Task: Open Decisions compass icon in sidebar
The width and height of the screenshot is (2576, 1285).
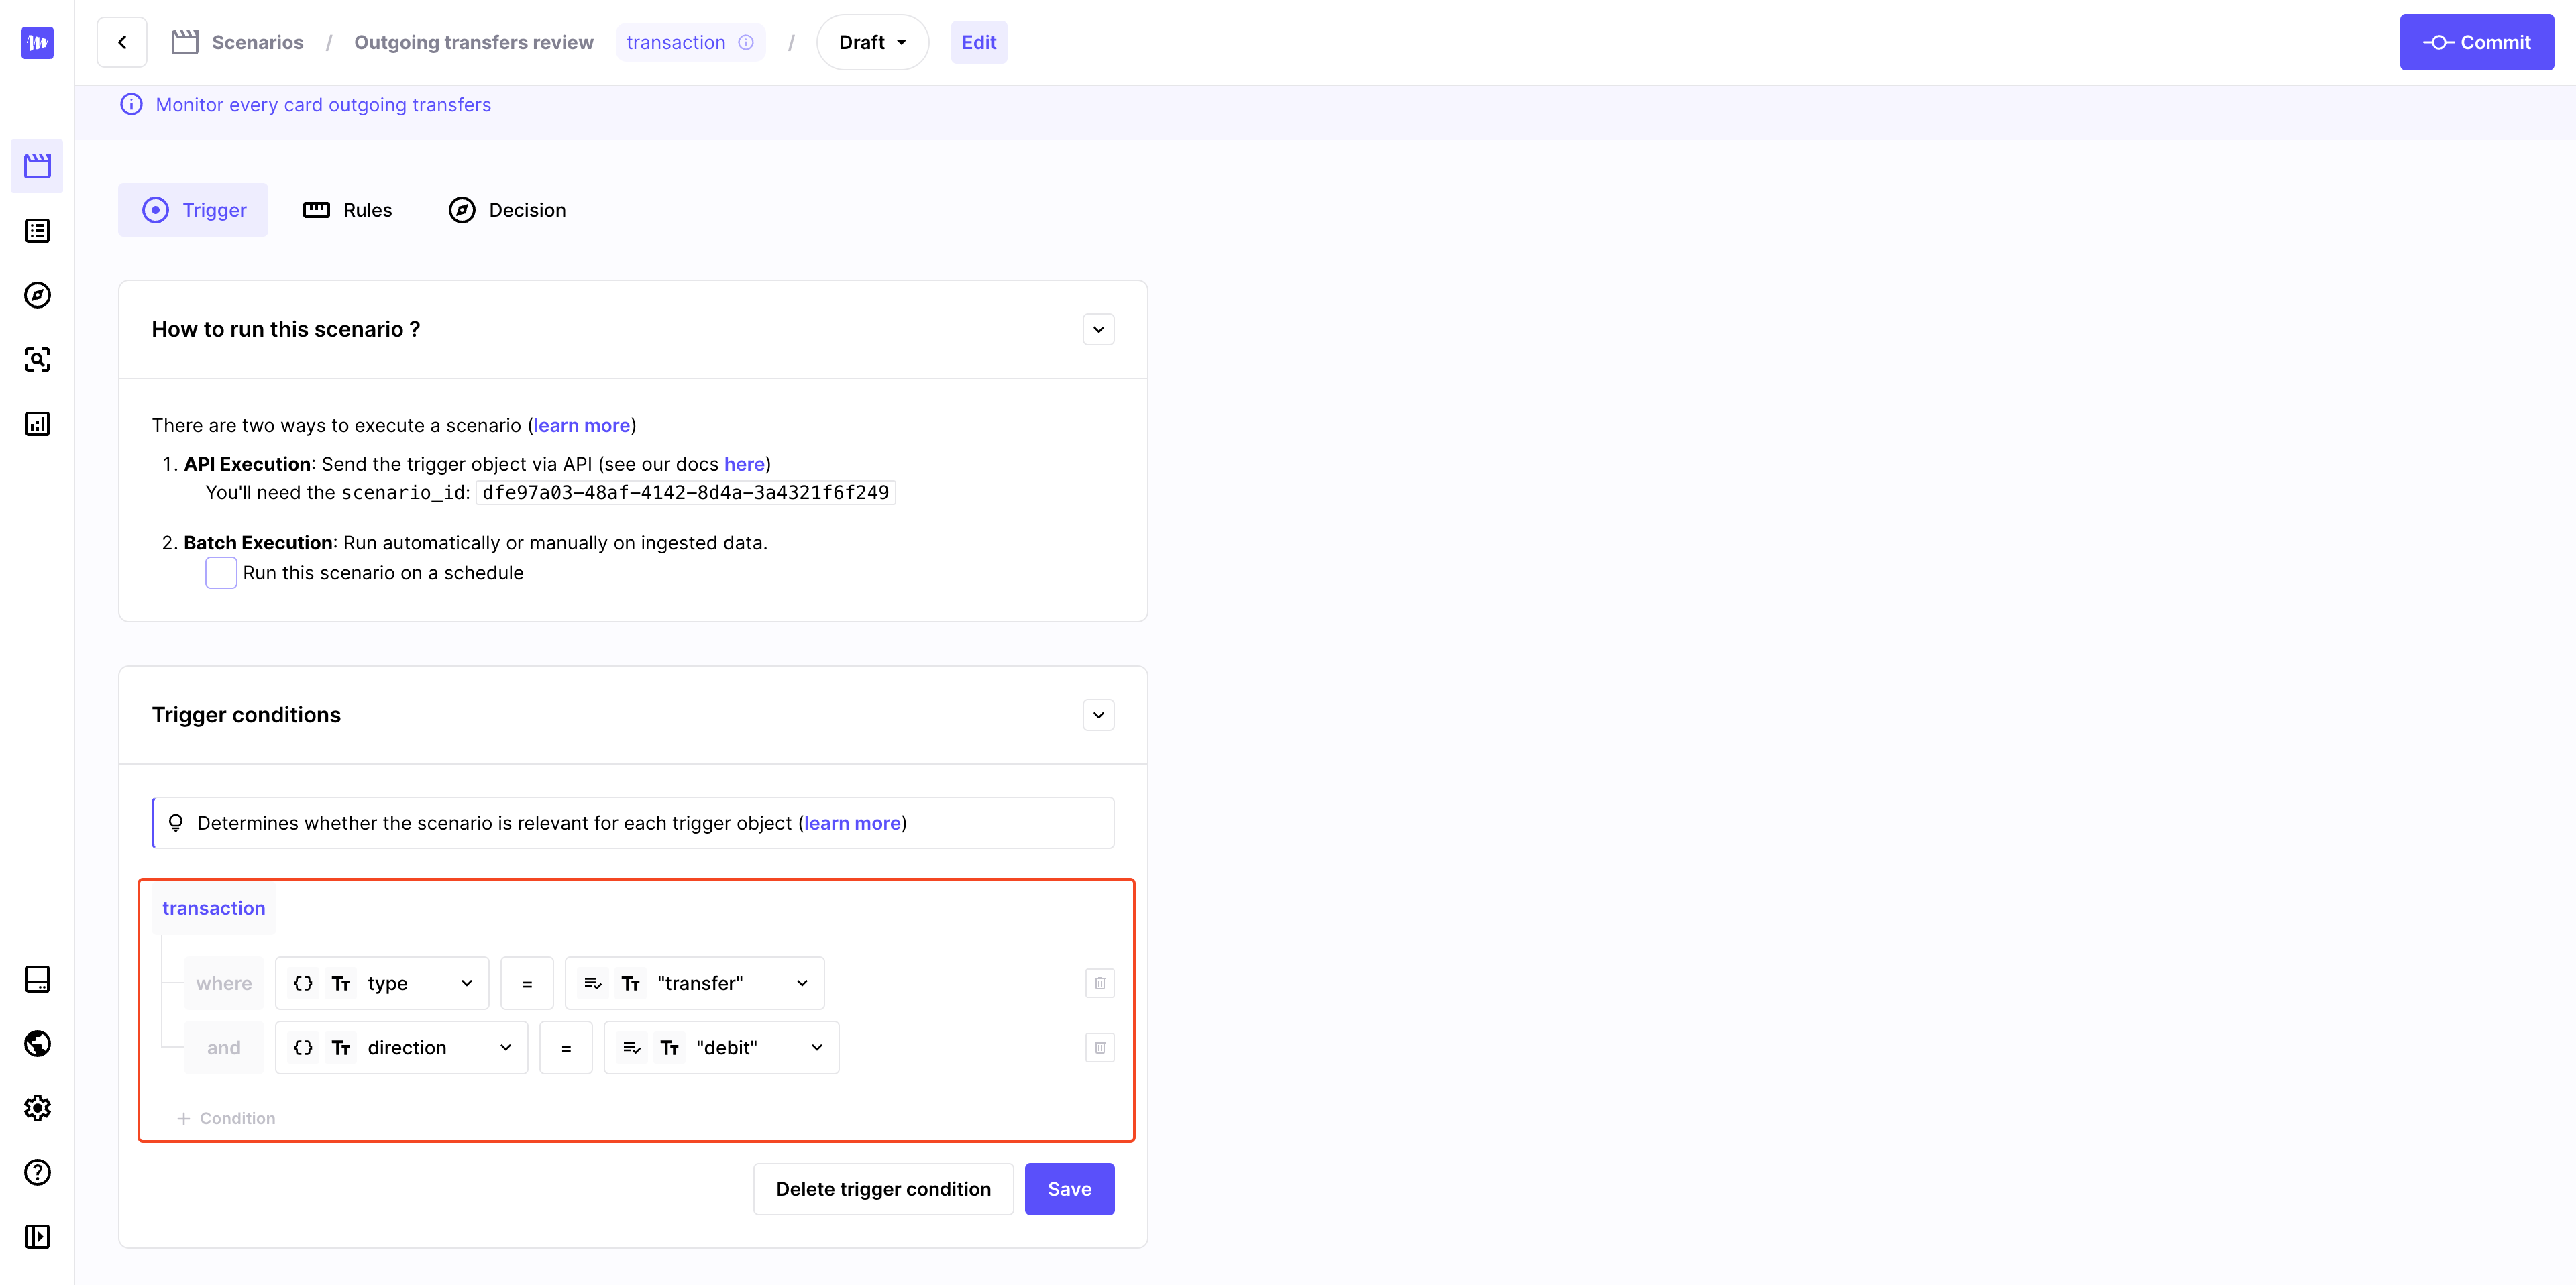Action: point(37,295)
